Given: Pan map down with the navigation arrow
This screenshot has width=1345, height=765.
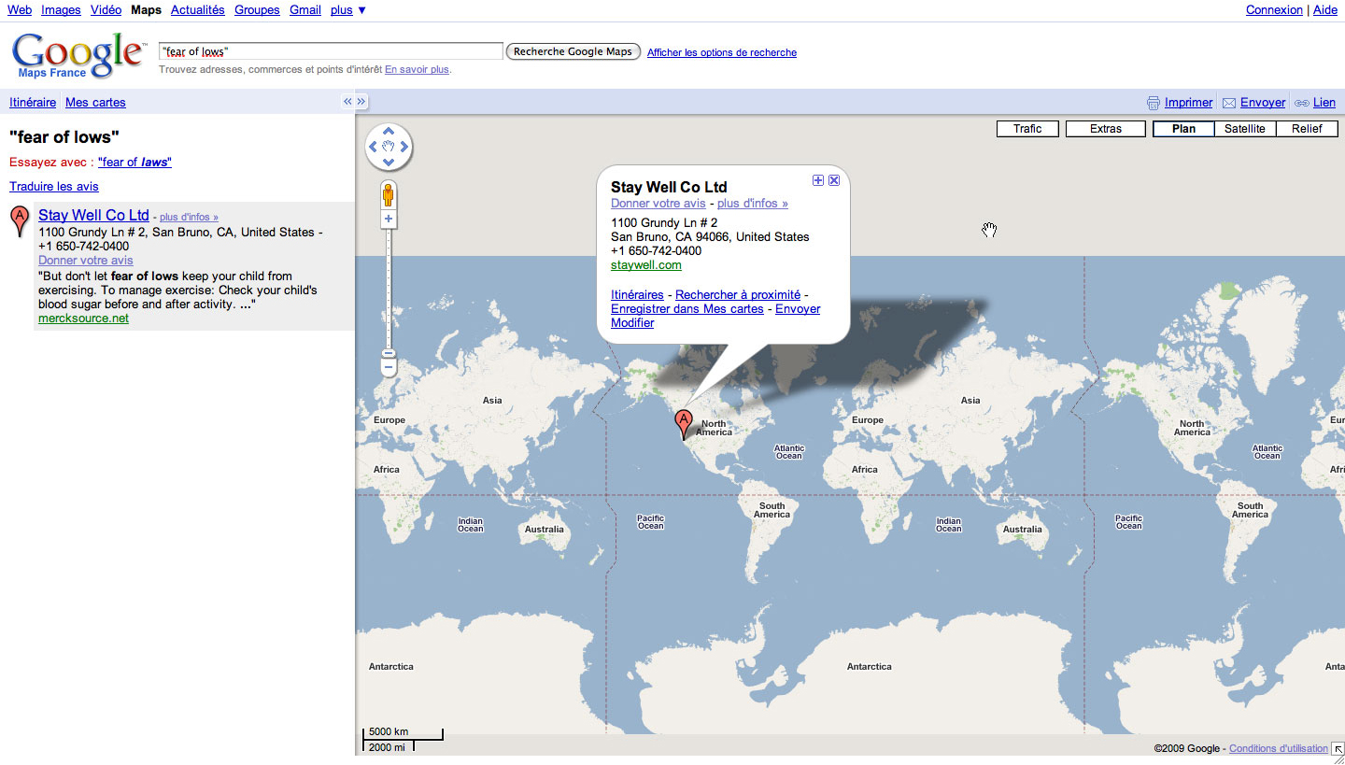Looking at the screenshot, I should (x=389, y=162).
